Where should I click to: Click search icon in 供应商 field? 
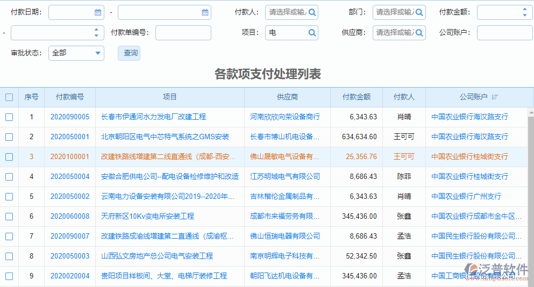[419, 33]
